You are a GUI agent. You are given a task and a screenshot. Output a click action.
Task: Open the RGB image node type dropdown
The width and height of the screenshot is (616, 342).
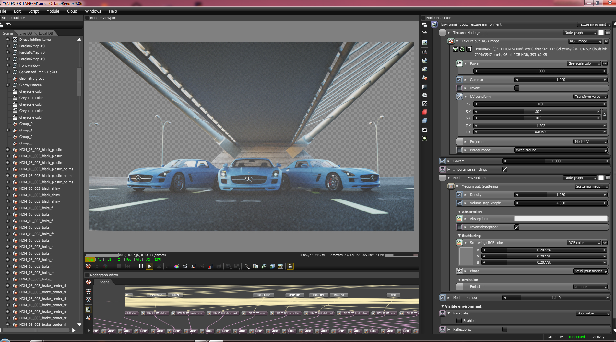point(585,41)
